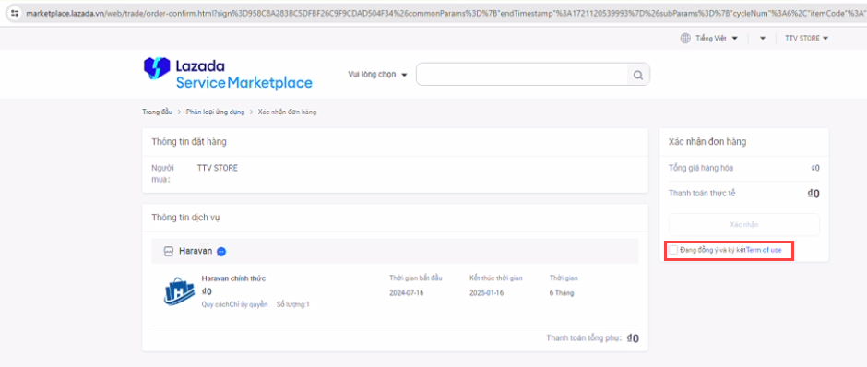Screen dimensions: 867x367
Task: Click the Thông tin dịch vụ heading
Action: point(185,218)
